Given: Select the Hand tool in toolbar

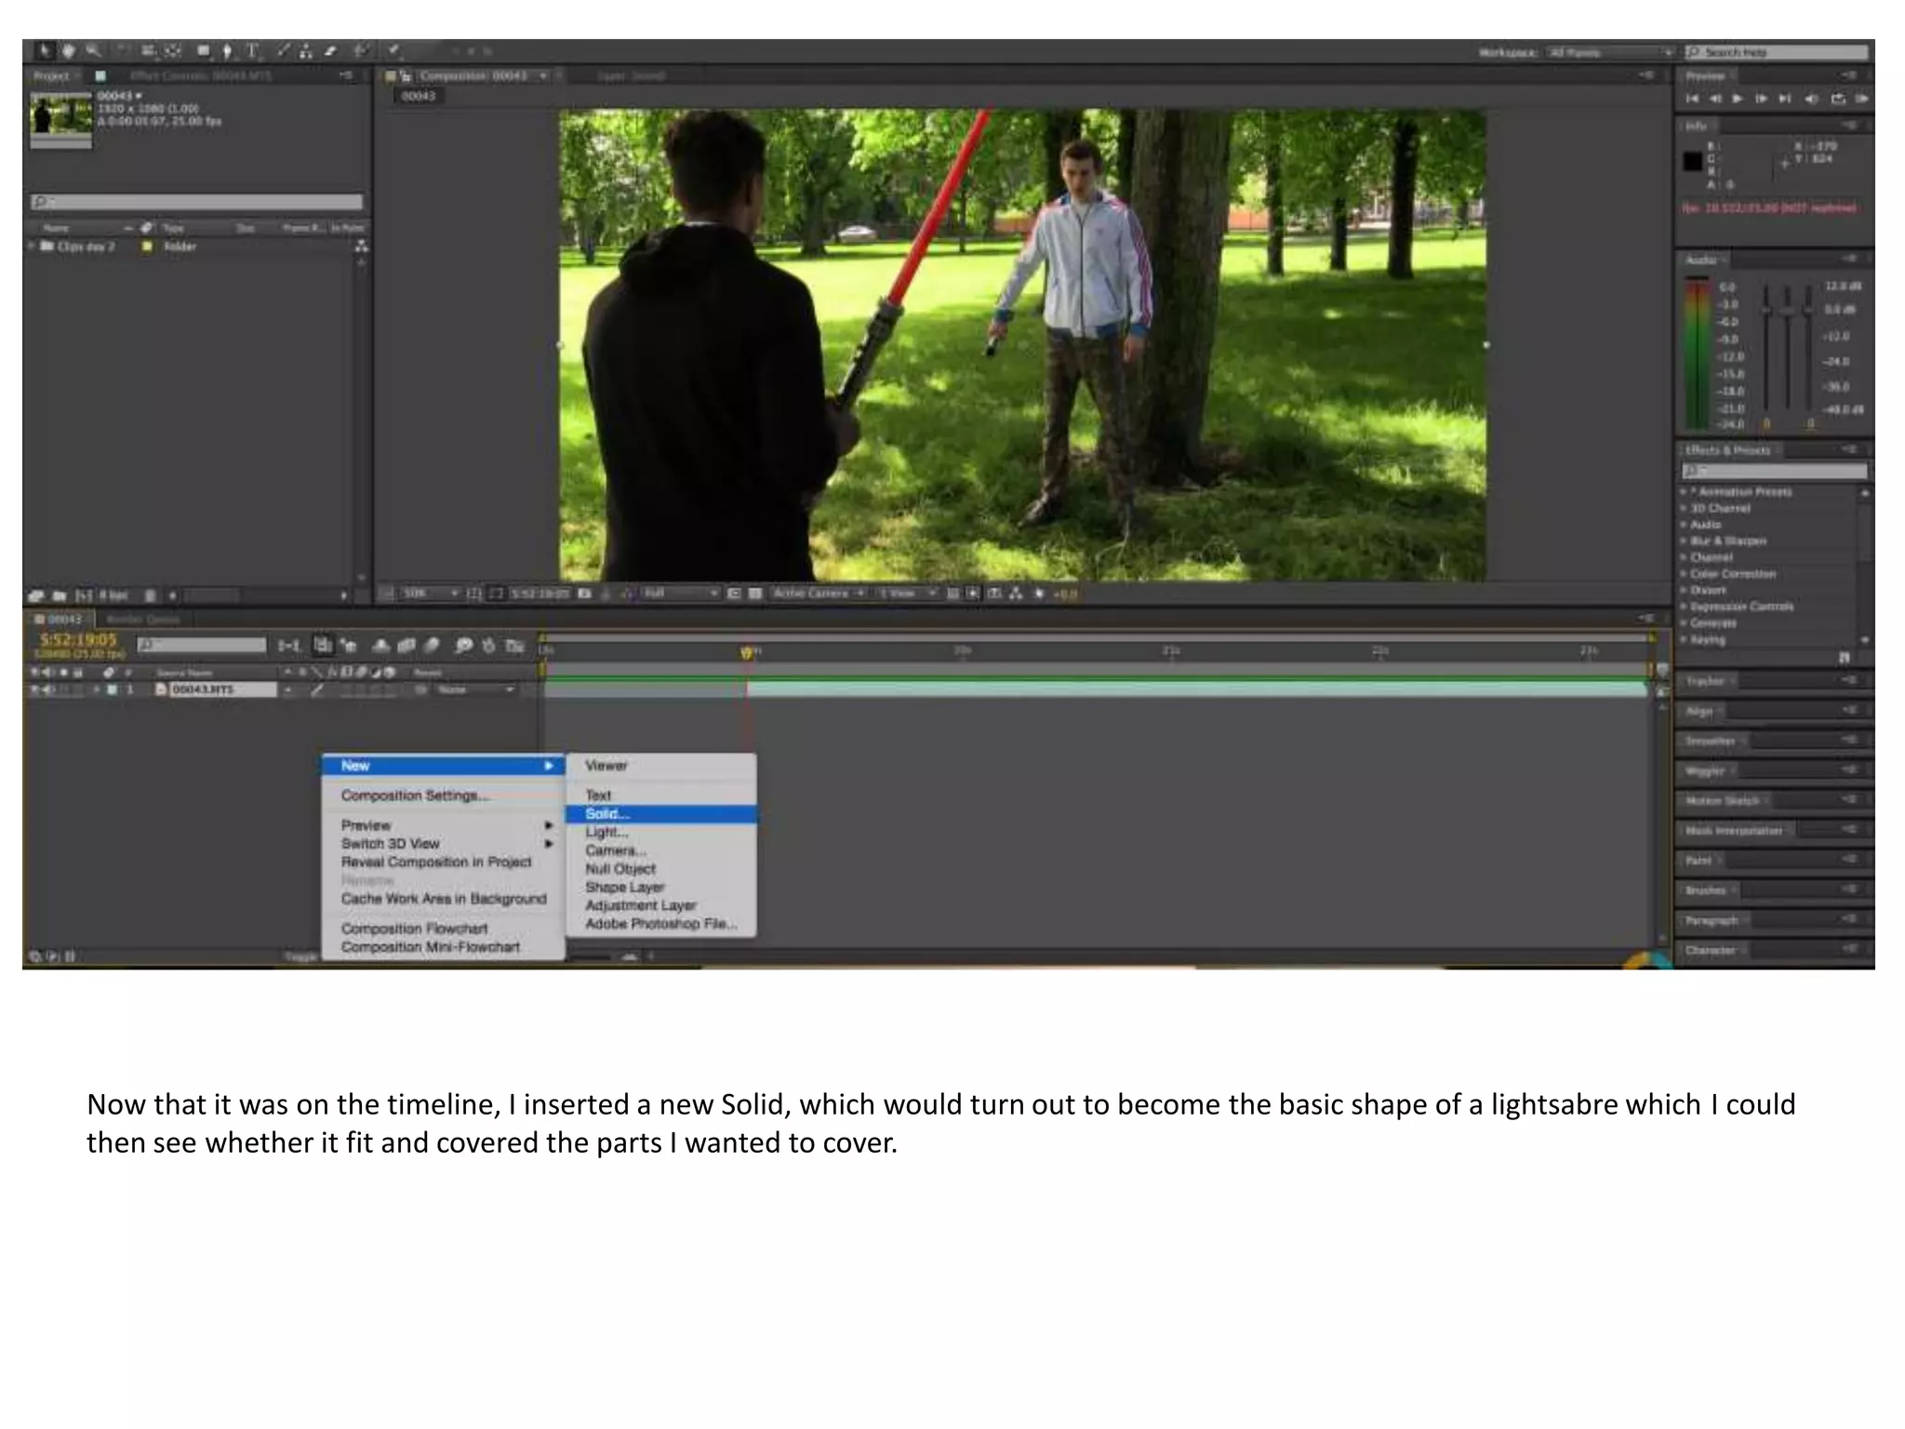Looking at the screenshot, I should (x=68, y=50).
